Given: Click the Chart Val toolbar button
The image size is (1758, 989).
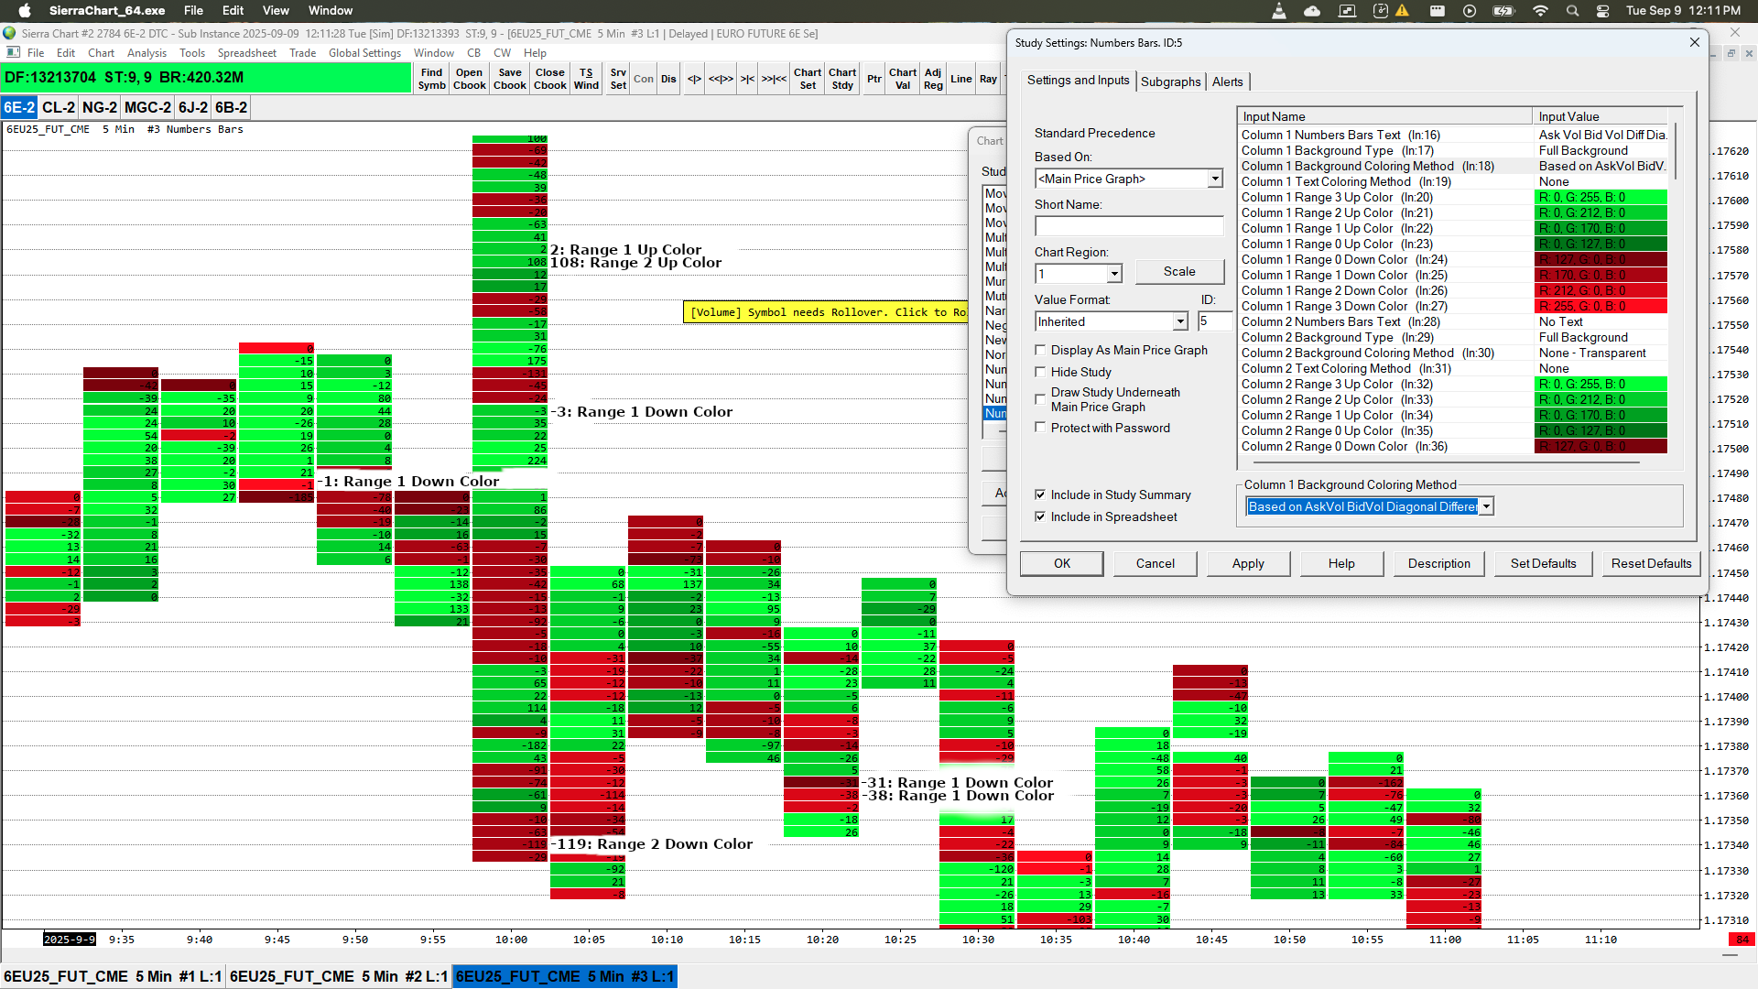Looking at the screenshot, I should tap(902, 79).
